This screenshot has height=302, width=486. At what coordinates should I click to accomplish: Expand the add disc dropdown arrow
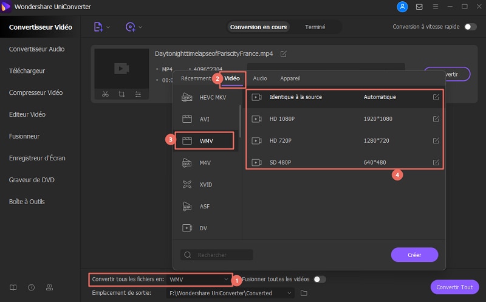pyautogui.click(x=140, y=27)
